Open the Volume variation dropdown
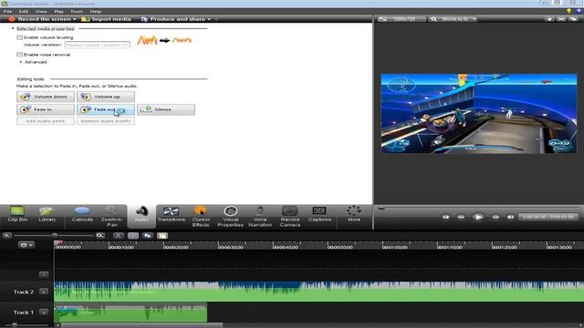Viewport: 584px width, 328px height. point(98,45)
